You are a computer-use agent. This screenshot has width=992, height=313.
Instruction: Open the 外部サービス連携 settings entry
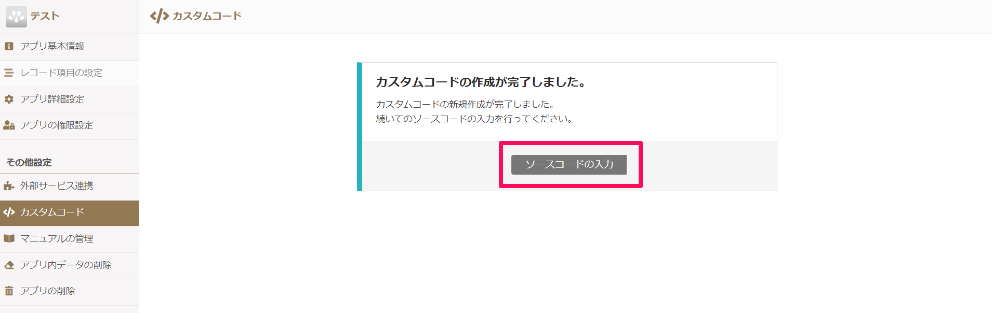coord(57,186)
